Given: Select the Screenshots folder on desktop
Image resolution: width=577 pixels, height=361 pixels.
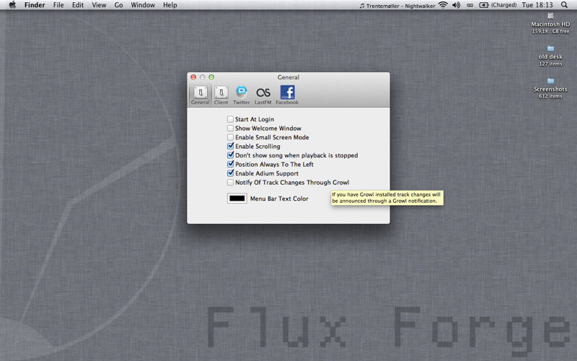Looking at the screenshot, I should (550, 81).
